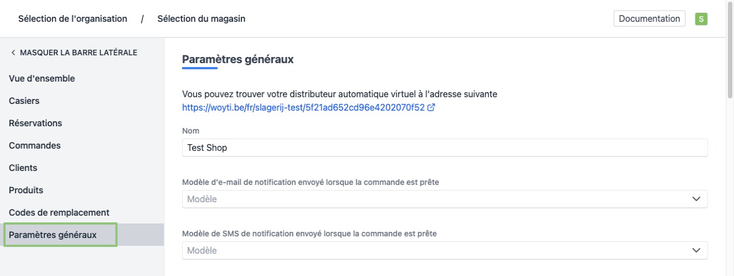Go to Sélection de l'organisation breadcrumb
Image resolution: width=734 pixels, height=276 pixels.
point(73,19)
